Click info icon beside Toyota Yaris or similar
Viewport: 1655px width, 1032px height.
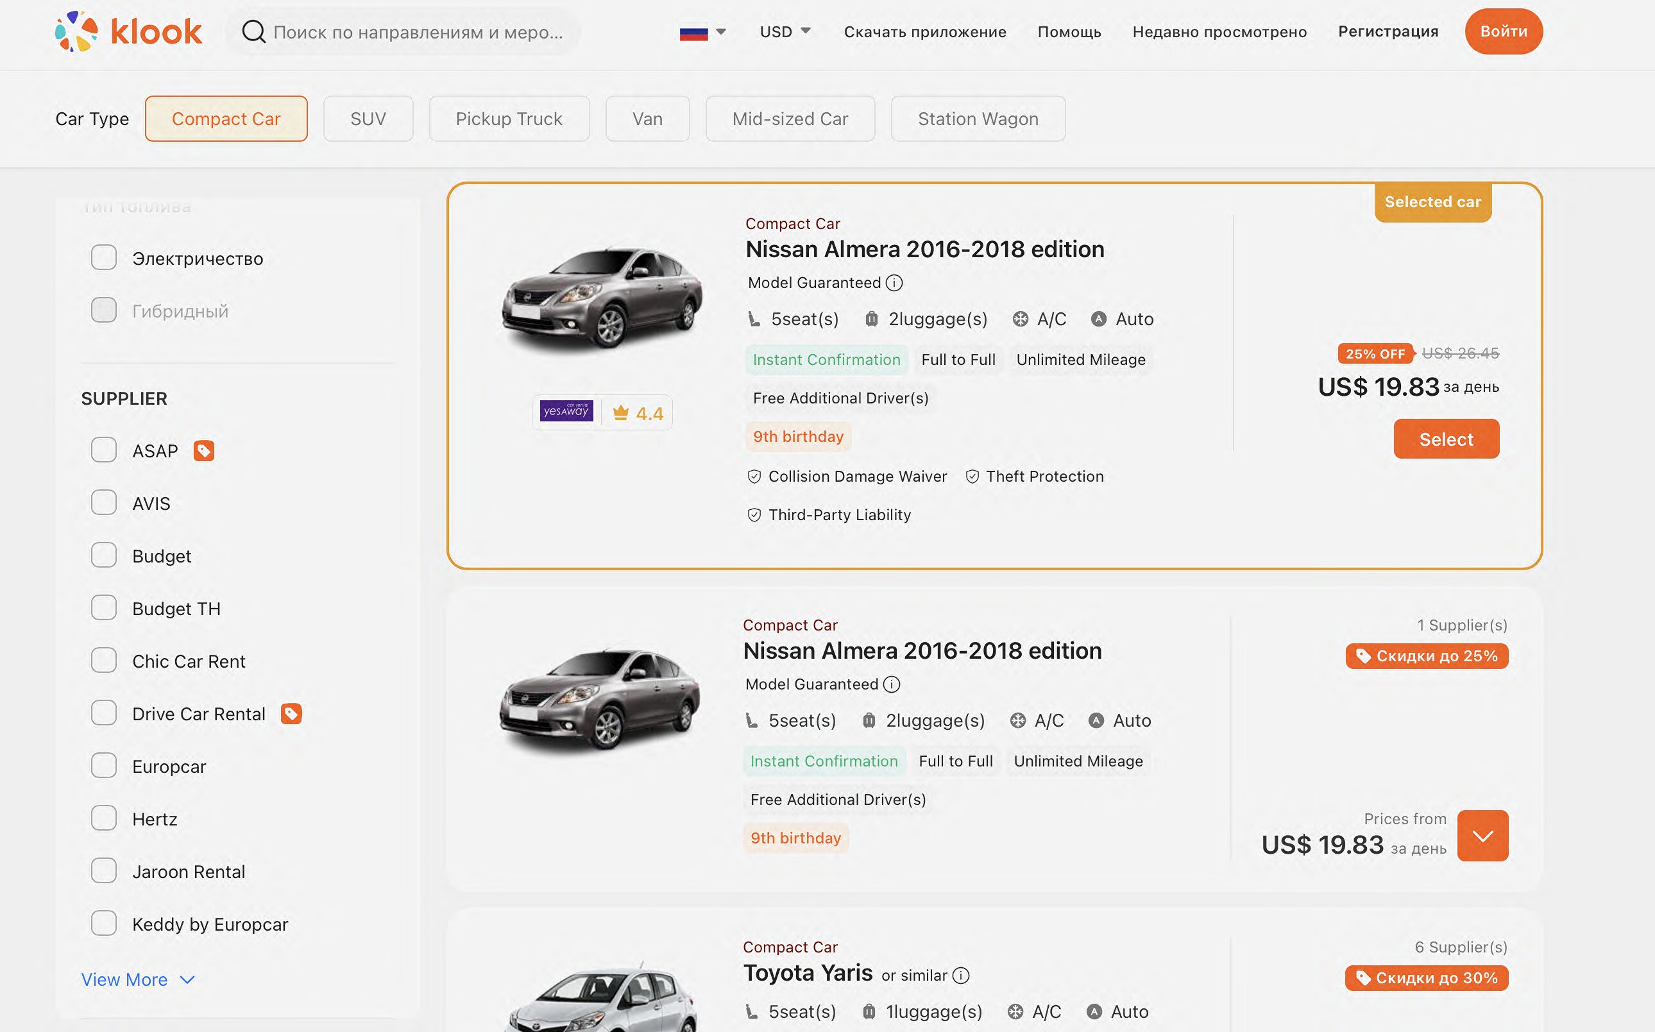(x=960, y=976)
